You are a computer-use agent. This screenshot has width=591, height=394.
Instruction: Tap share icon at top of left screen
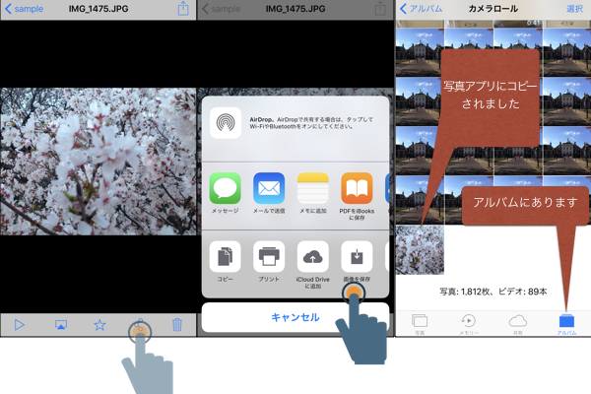pyautogui.click(x=183, y=8)
